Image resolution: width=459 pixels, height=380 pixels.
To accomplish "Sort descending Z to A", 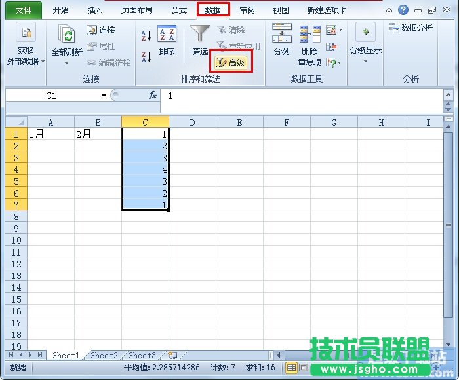I will [146, 57].
